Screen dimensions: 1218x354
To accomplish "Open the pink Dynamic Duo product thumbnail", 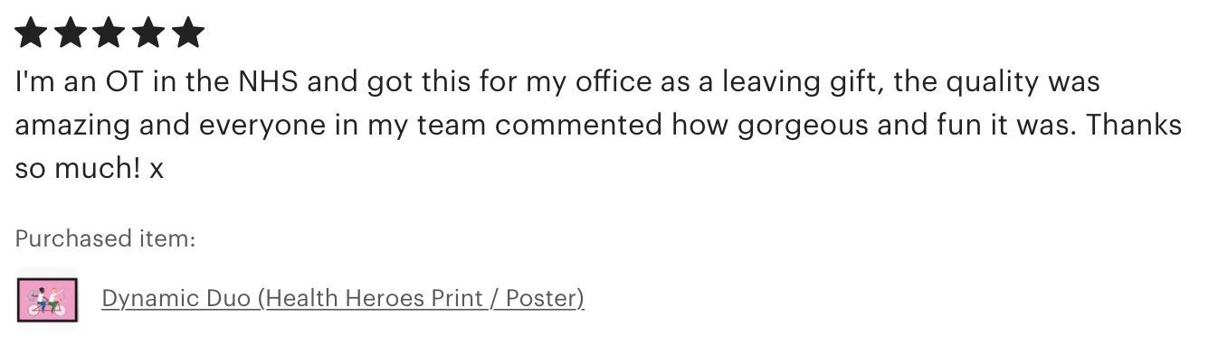I will click(47, 299).
